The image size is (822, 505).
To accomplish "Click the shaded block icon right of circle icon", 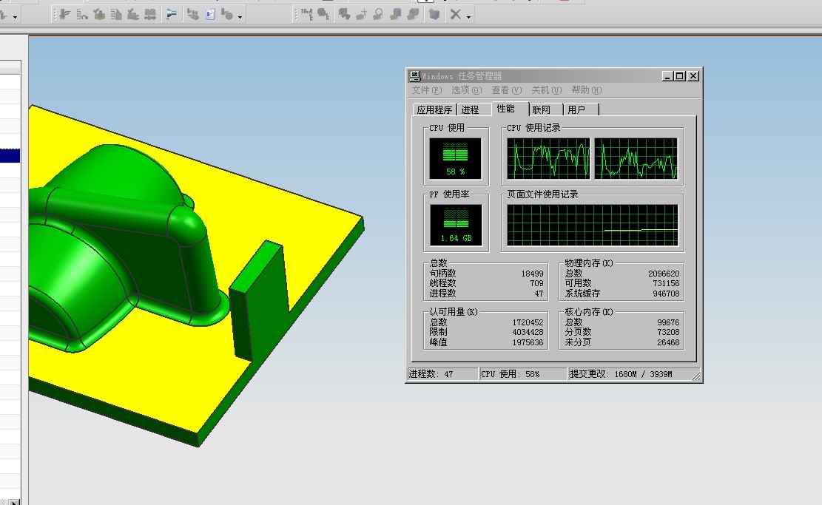I will [396, 15].
